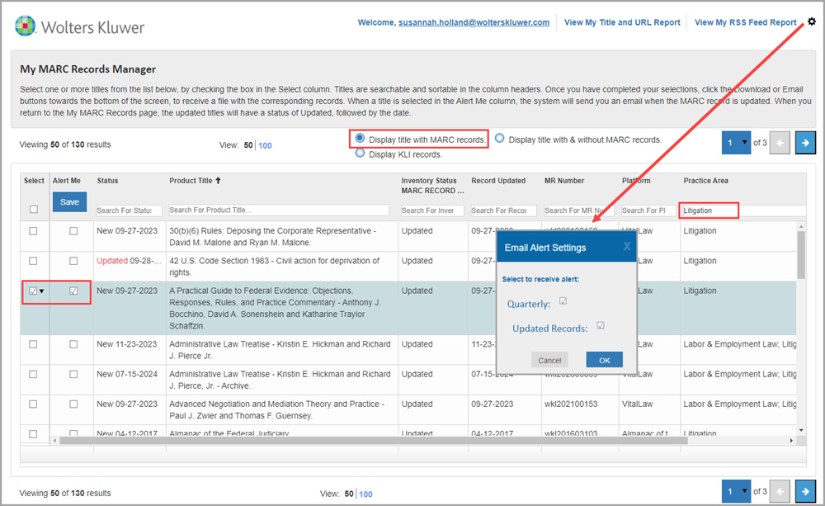Screen dimensions: 825x506
Task: Click Search For Product Title field
Action: pos(279,210)
